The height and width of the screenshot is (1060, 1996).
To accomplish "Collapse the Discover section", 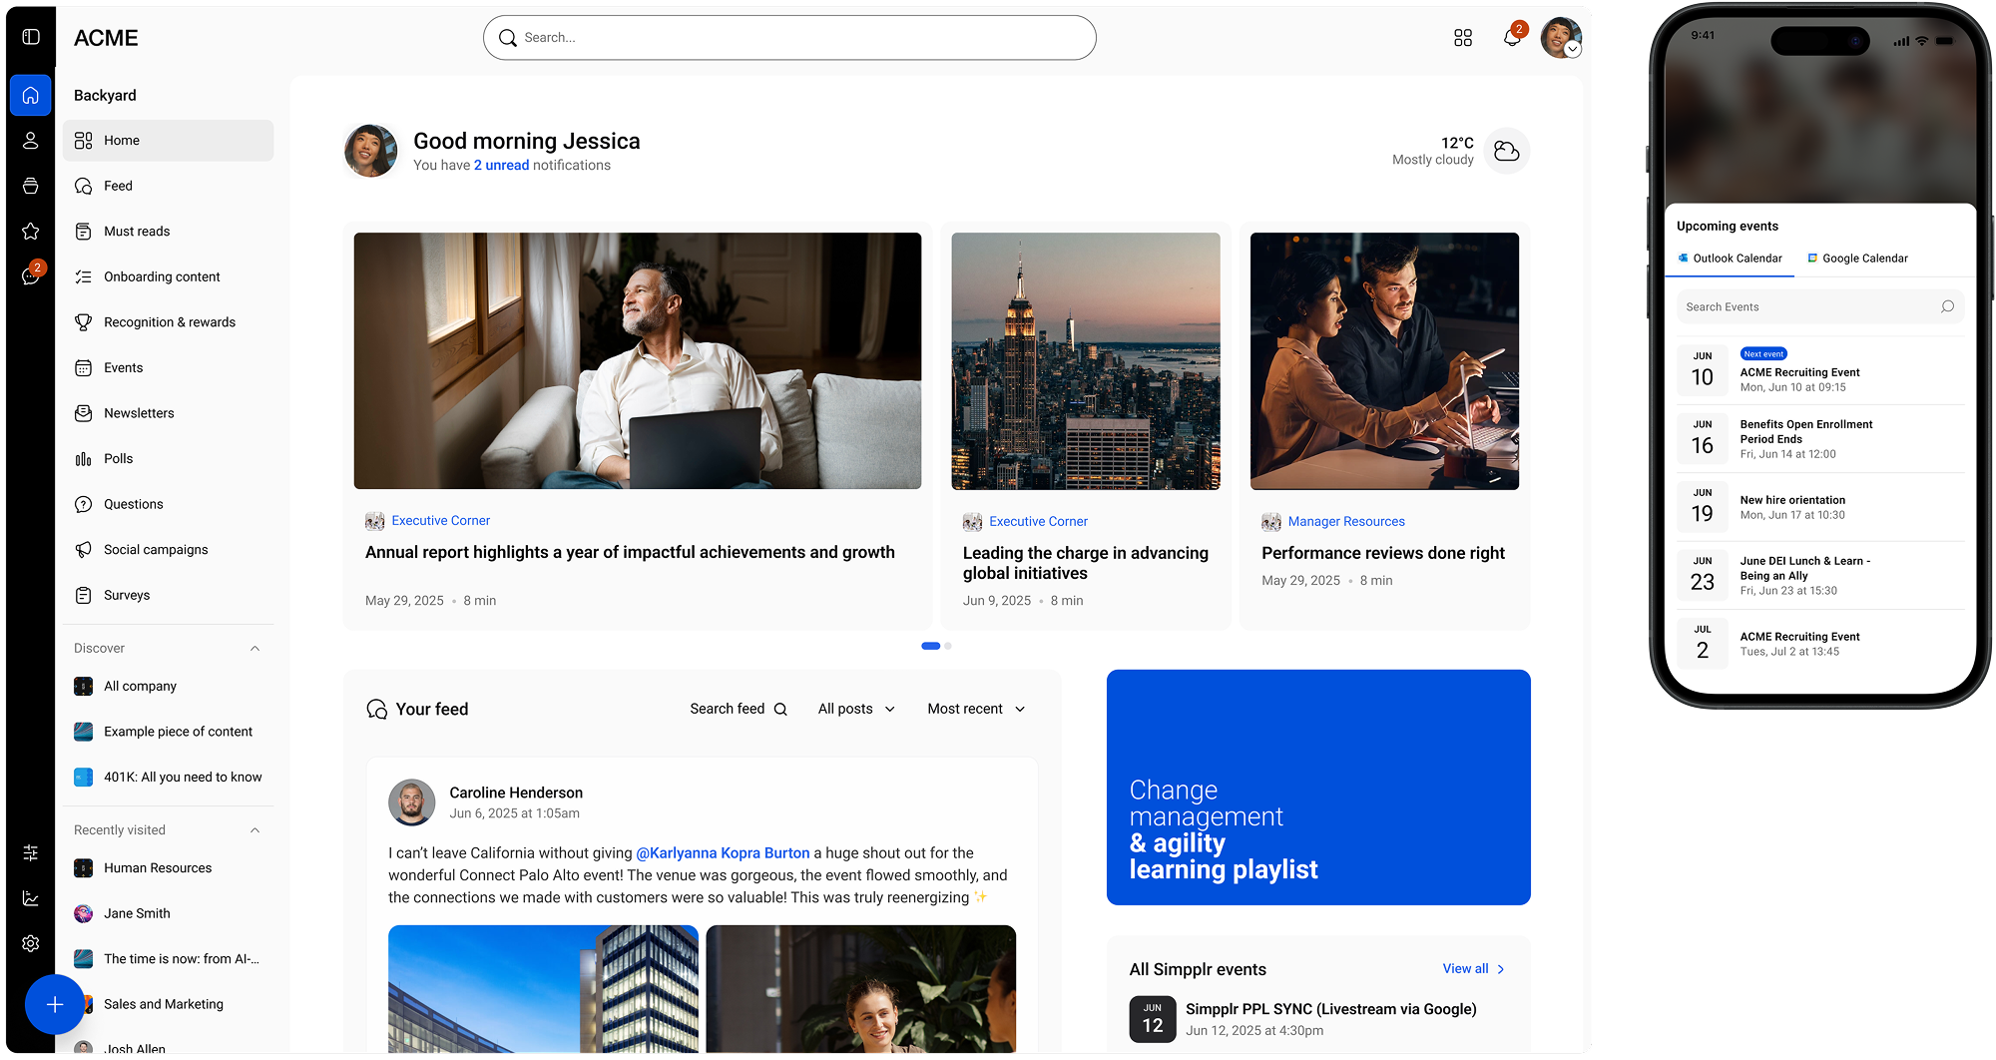I will click(254, 648).
